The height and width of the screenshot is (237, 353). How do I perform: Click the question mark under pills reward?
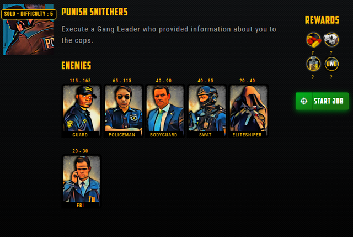(313, 53)
